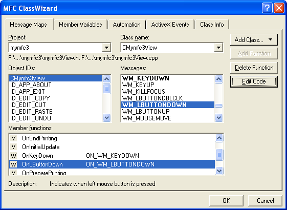The width and height of the screenshot is (287, 210).
Task: Confirm with the OK button
Action: [x=226, y=200]
